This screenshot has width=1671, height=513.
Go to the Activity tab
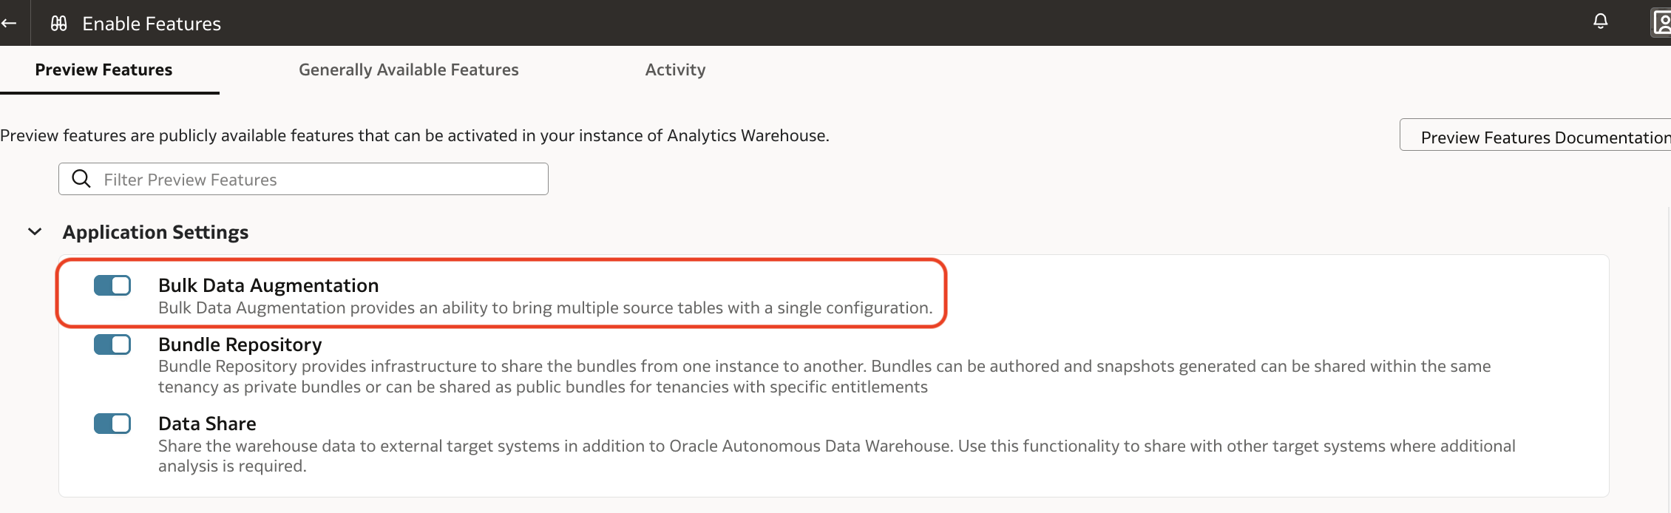[x=675, y=69]
